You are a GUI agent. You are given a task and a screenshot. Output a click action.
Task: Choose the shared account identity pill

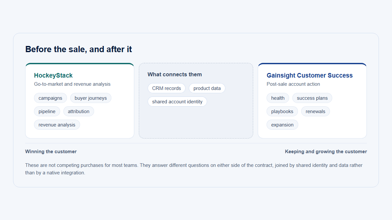click(177, 102)
